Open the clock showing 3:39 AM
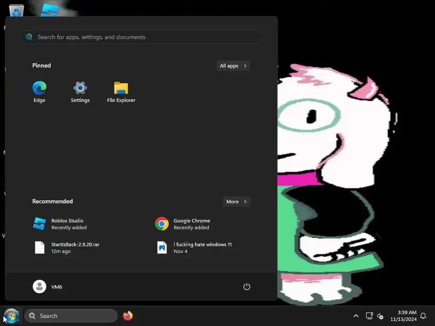This screenshot has width=435, height=326. click(404, 316)
